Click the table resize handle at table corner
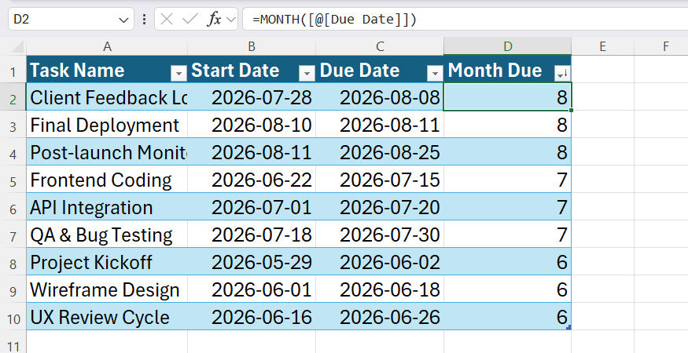 (x=569, y=328)
